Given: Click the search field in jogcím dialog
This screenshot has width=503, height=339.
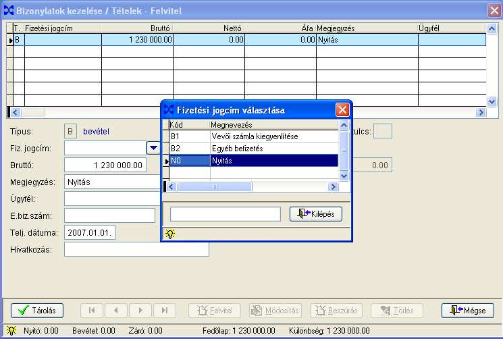Looking at the screenshot, I should click(x=226, y=214).
